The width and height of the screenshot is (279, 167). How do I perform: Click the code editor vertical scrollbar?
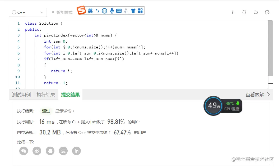click(x=271, y=48)
